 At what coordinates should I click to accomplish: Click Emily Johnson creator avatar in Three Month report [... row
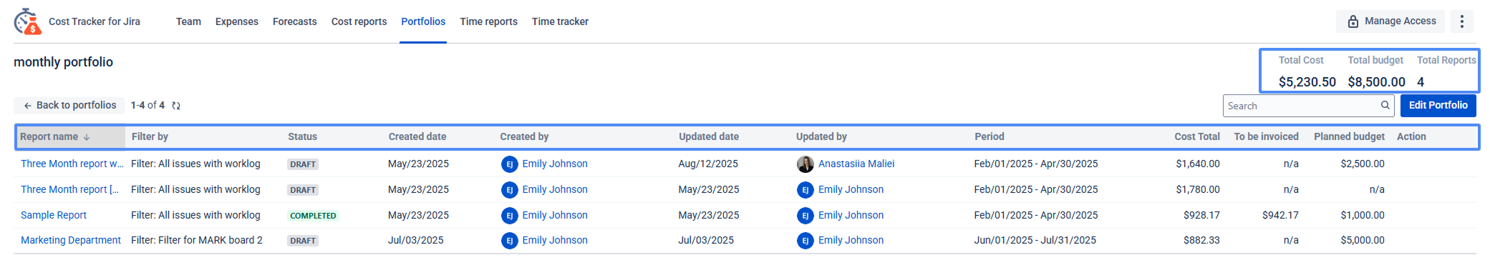tap(509, 190)
